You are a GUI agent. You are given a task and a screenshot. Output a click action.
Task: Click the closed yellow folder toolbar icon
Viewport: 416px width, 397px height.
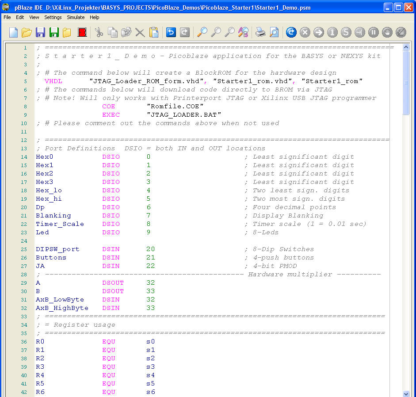click(x=67, y=32)
